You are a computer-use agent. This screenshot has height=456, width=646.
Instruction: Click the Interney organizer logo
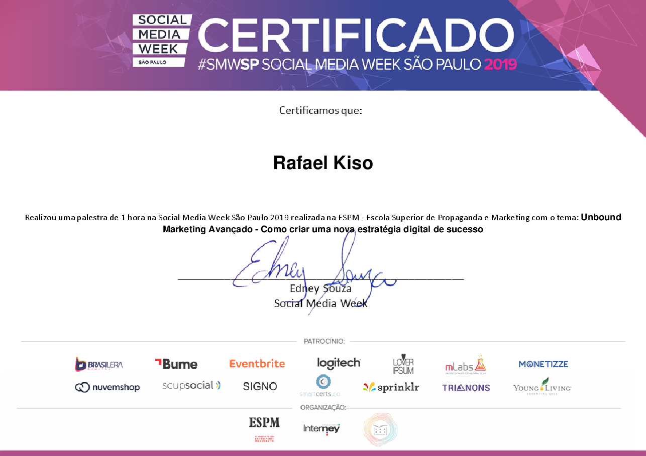point(321,429)
